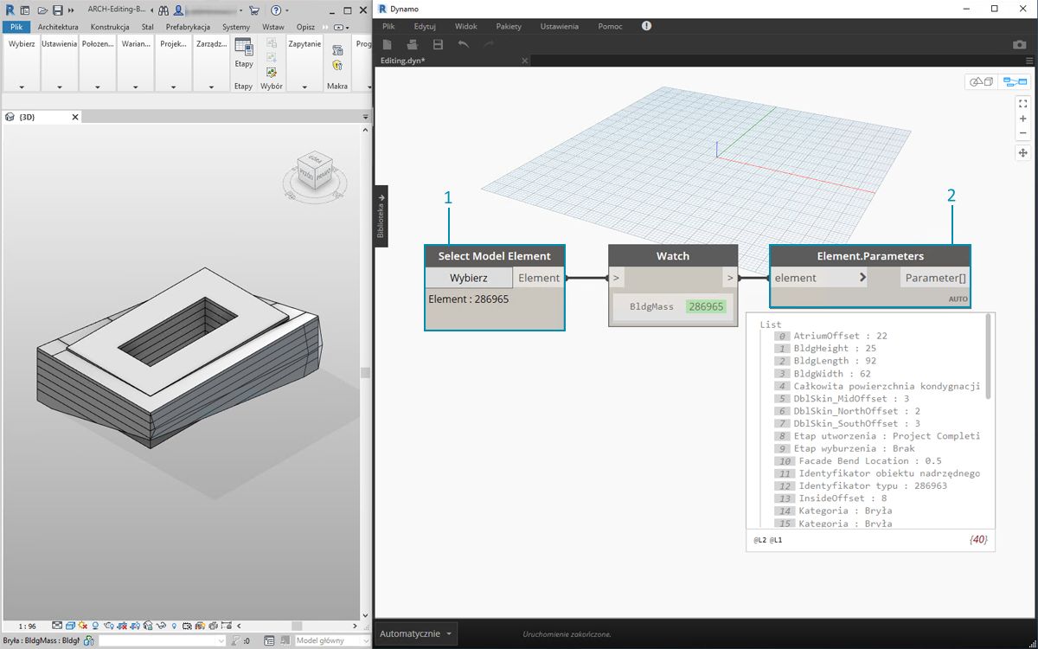Open the Edytuj menu in Dynamo
This screenshot has height=649, width=1038.
point(425,26)
